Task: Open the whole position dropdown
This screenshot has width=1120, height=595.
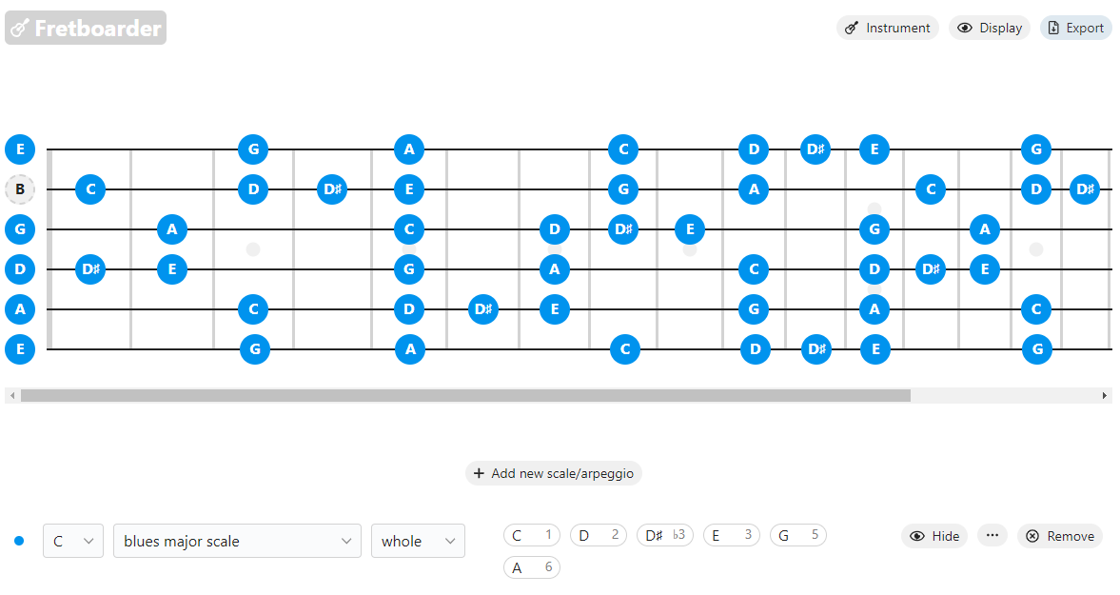Action: coord(418,541)
